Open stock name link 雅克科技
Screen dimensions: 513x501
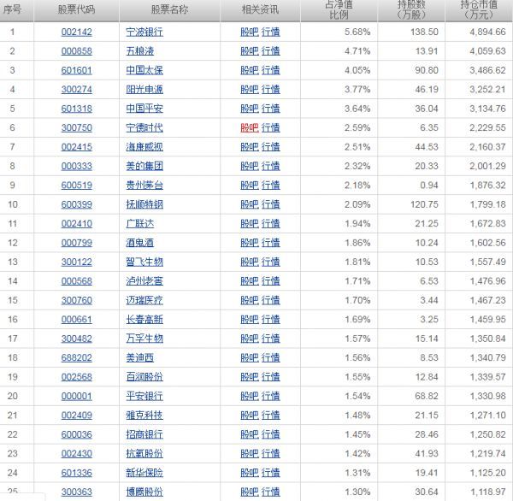click(x=144, y=416)
